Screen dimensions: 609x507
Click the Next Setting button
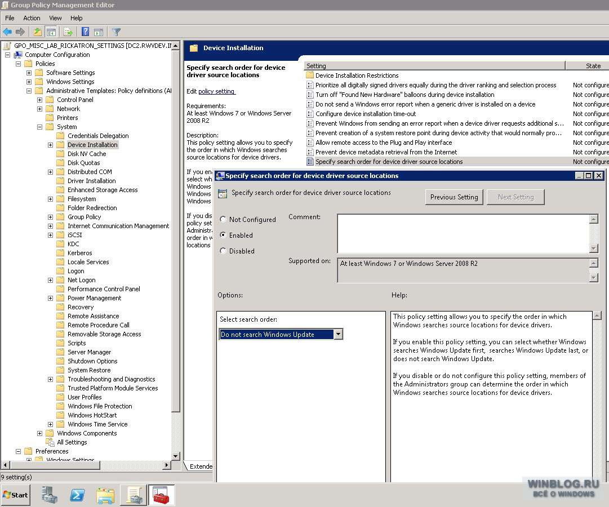tap(515, 197)
